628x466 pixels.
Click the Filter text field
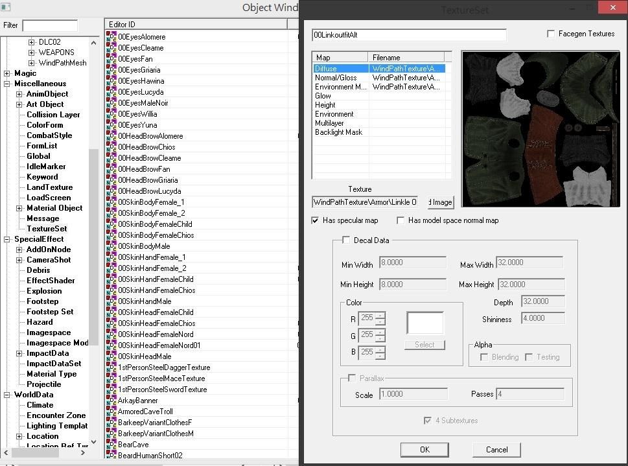pyautogui.click(x=50, y=26)
